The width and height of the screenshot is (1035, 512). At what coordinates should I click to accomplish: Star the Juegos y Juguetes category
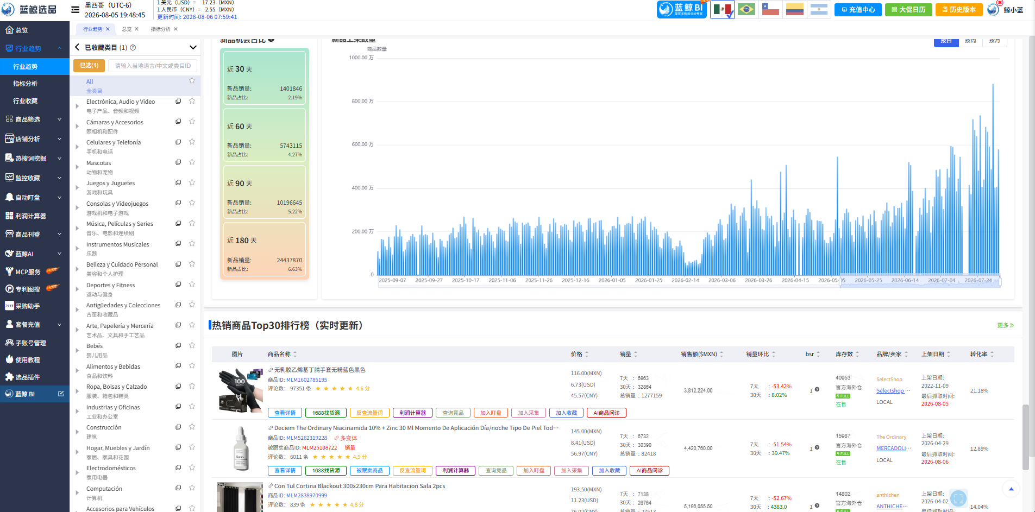point(192,182)
